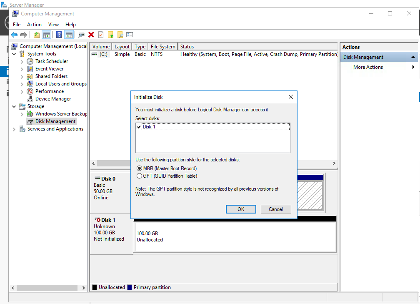Open Shared Folders in the tree
Screen dimensions: 420x304
pos(51,76)
